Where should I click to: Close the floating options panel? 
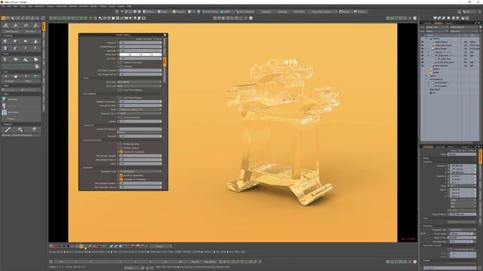pyautogui.click(x=165, y=35)
